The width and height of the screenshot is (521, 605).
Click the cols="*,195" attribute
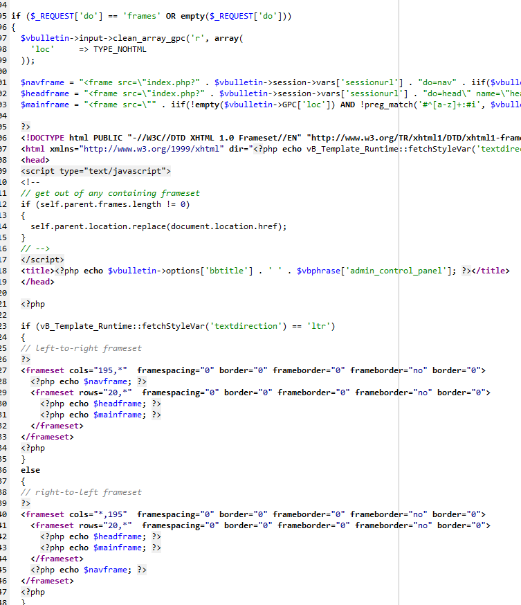tap(98, 515)
